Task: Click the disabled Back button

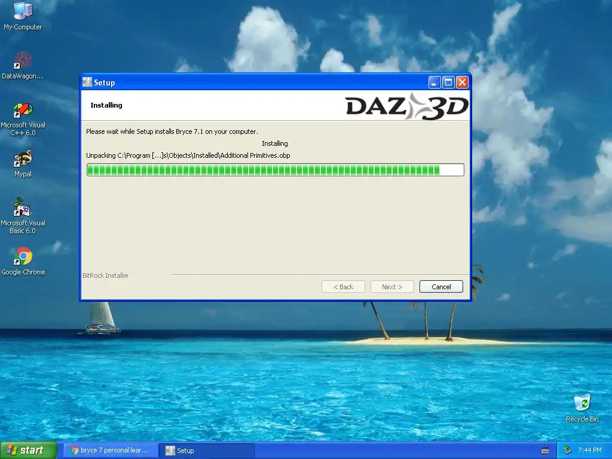Action: [x=343, y=286]
